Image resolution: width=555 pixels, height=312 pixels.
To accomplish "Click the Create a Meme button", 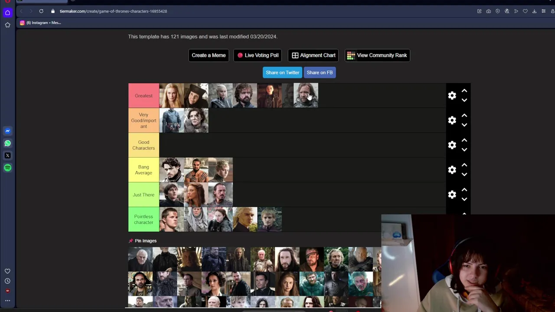I will point(209,55).
